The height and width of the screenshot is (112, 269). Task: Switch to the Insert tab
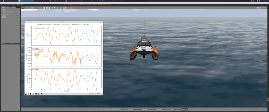pos(8,7)
